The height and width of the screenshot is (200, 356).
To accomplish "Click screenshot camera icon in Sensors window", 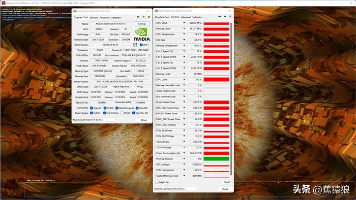I will coord(220,17).
